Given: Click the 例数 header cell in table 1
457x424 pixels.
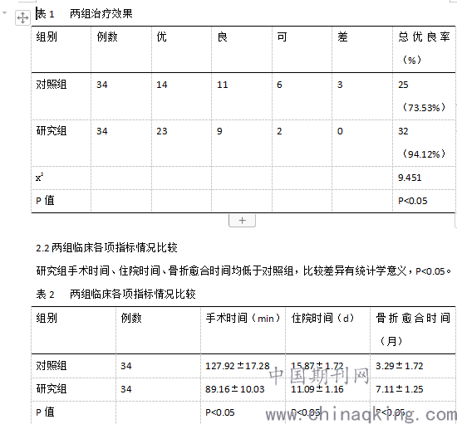Looking at the screenshot, I should [121, 49].
